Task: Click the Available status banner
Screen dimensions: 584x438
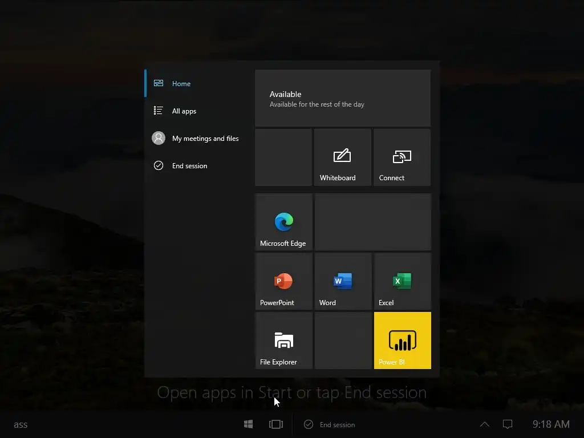Action: point(343,98)
